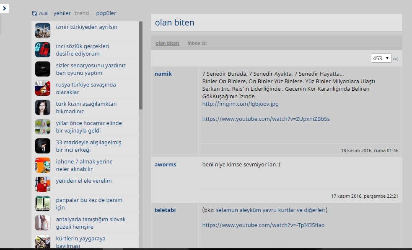Image resolution: width=412 pixels, height=250 pixels.
Task: Open user profile teletabi
Action: click(x=165, y=210)
